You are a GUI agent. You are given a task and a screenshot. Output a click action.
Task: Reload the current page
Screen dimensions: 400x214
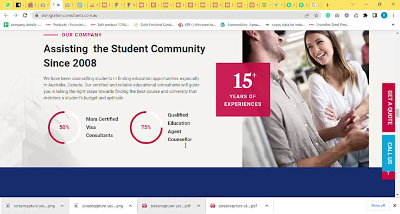tap(25, 15)
